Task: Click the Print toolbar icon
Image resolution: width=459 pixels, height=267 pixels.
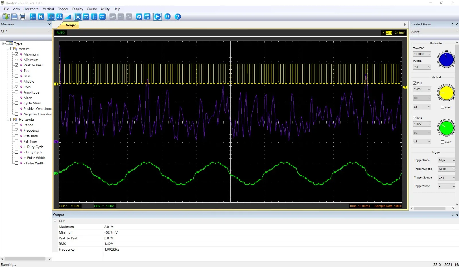Action: pyautogui.click(x=23, y=17)
